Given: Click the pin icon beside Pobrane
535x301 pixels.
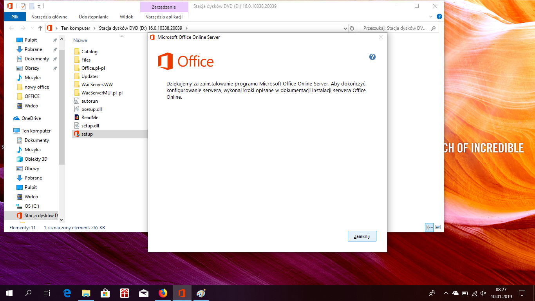Looking at the screenshot, I should 55,49.
